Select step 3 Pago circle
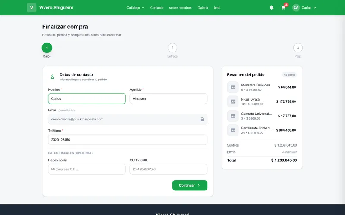 click(x=298, y=48)
